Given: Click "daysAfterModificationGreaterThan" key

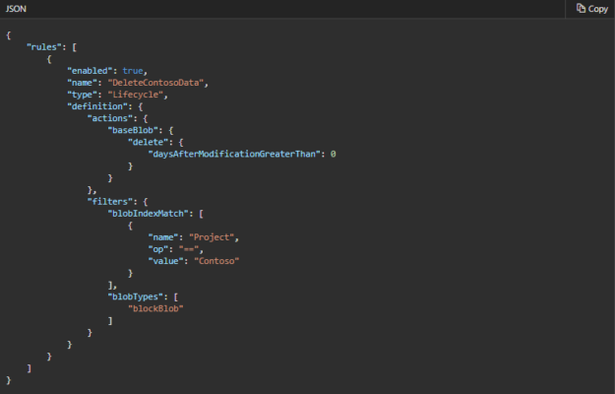Looking at the screenshot, I should [234, 154].
